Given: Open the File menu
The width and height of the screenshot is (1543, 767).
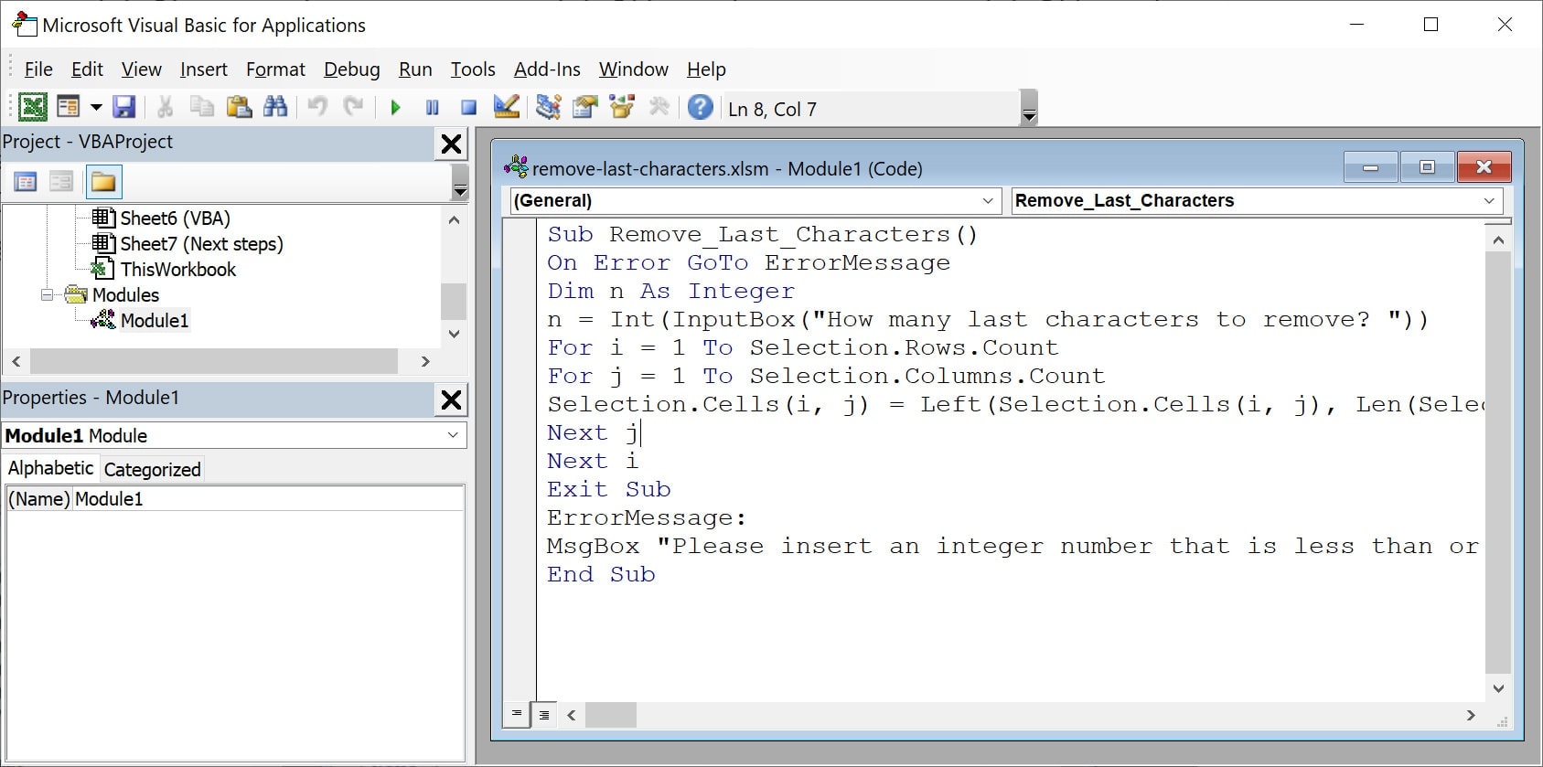Looking at the screenshot, I should (x=38, y=69).
